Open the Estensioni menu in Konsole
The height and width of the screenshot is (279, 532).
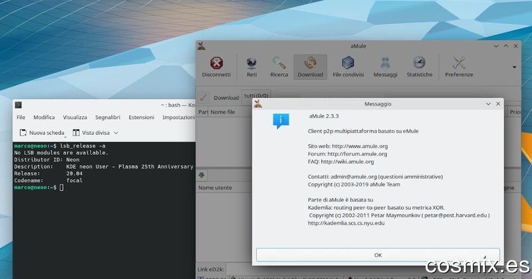pos(141,118)
